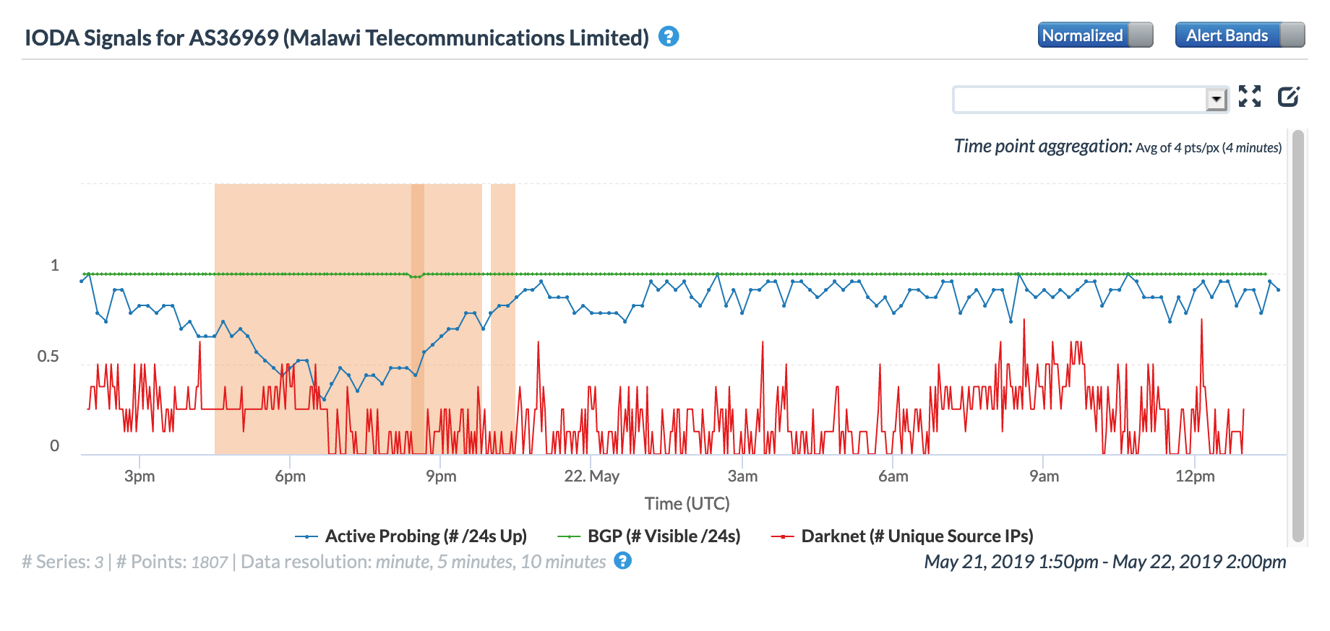Click the 22. May label on time axis
This screenshot has height=631, width=1330.
pos(591,476)
